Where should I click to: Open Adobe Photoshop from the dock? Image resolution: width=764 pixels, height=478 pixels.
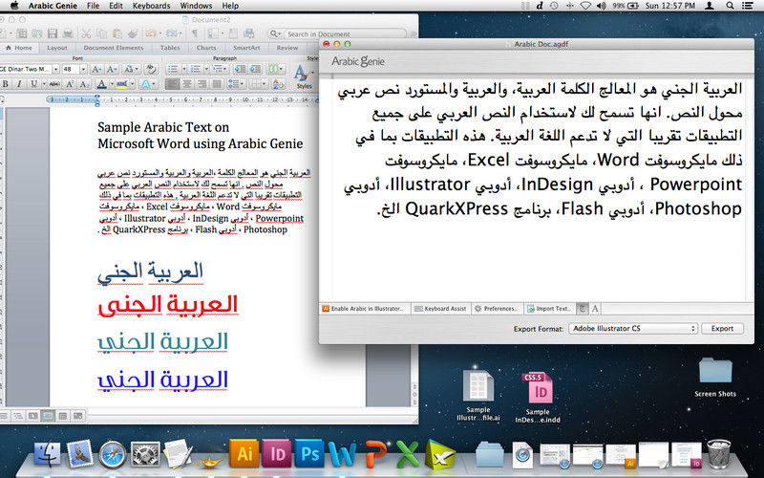(x=309, y=453)
